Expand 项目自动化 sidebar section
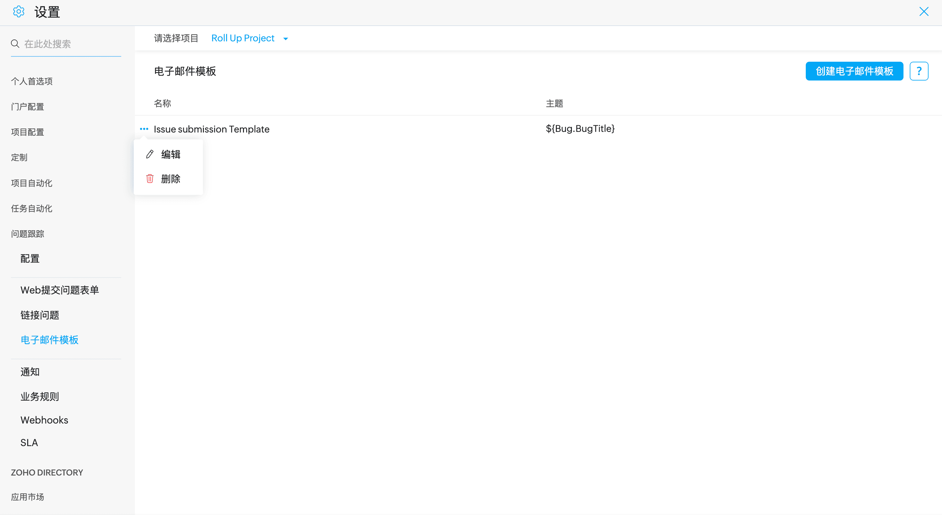 click(x=31, y=183)
